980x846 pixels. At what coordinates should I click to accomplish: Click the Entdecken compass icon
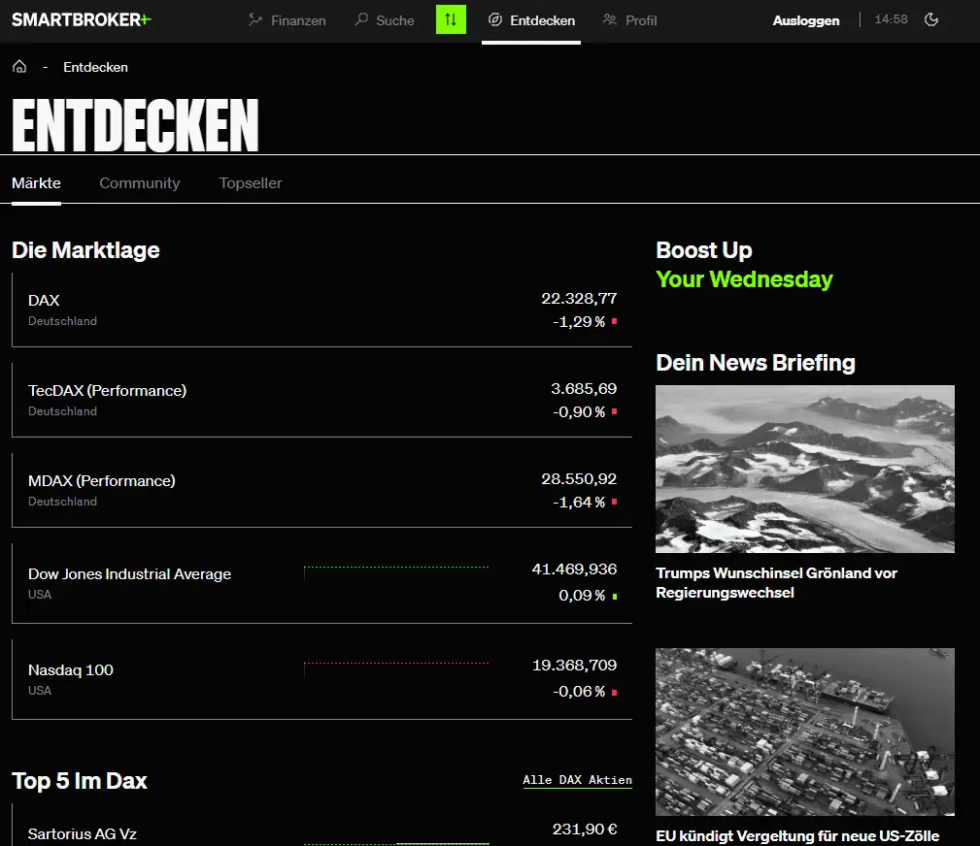(495, 20)
